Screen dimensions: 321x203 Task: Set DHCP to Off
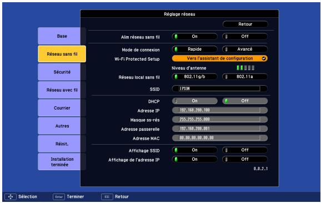tap(245, 101)
